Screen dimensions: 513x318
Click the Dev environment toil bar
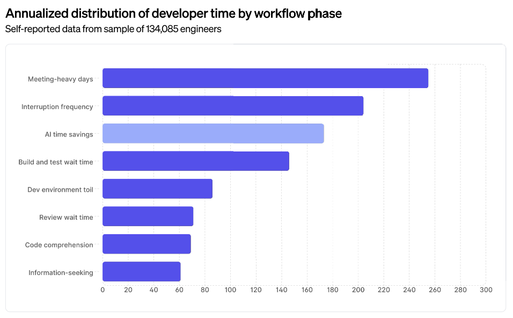tap(157, 189)
